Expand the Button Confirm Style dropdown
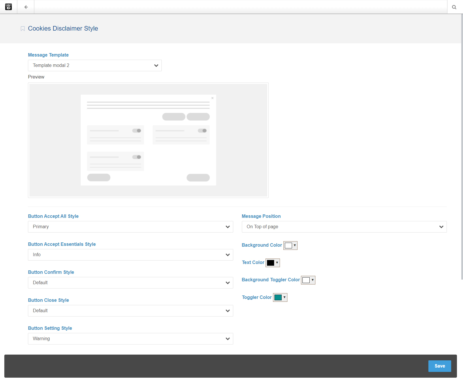 point(130,283)
